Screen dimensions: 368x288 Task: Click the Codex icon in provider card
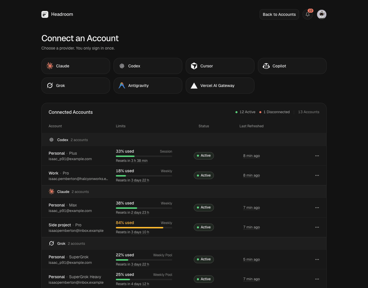122,66
